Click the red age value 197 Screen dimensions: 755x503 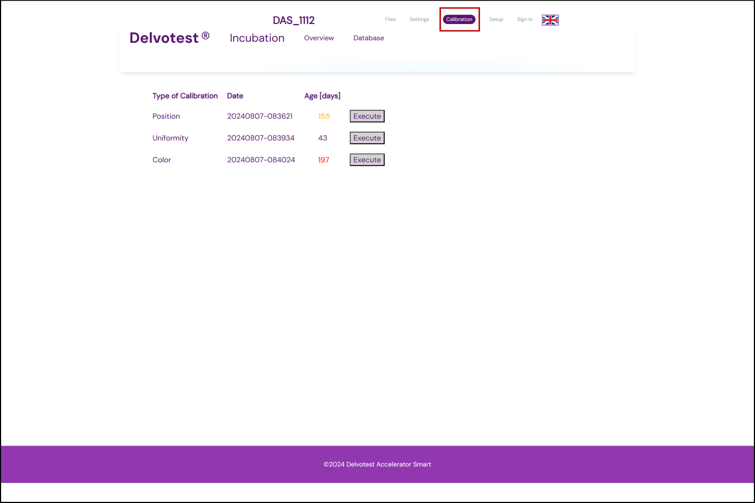click(x=323, y=160)
